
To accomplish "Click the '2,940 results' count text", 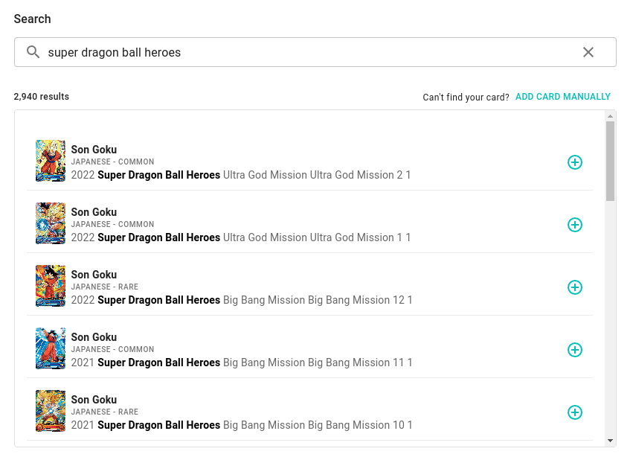I will [x=42, y=97].
